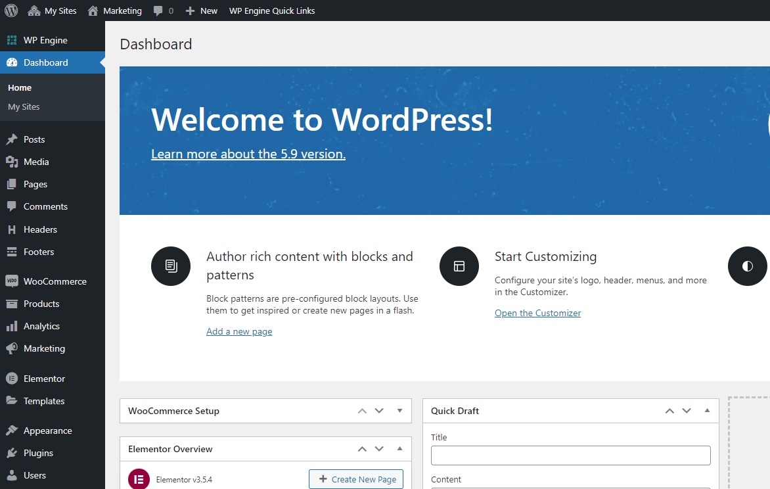Click WooCommerce Setup widget title
The height and width of the screenshot is (489, 770).
coord(174,411)
